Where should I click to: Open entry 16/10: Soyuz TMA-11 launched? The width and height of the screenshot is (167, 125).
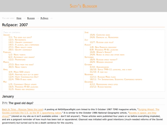[x=111, y=69]
